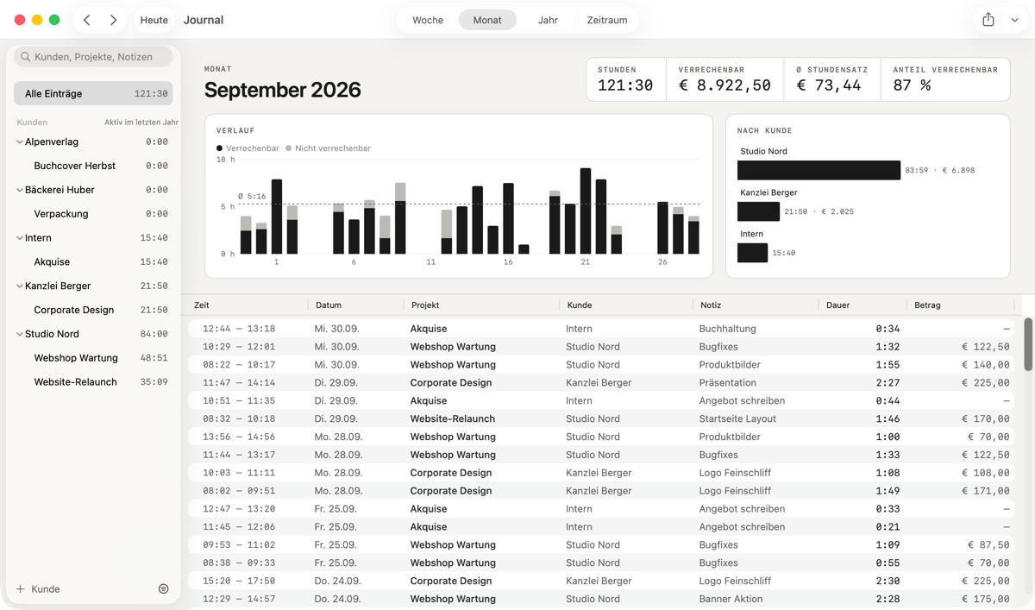Go to the next month arrow
Viewport: 1035px width, 610px height.
pos(113,20)
